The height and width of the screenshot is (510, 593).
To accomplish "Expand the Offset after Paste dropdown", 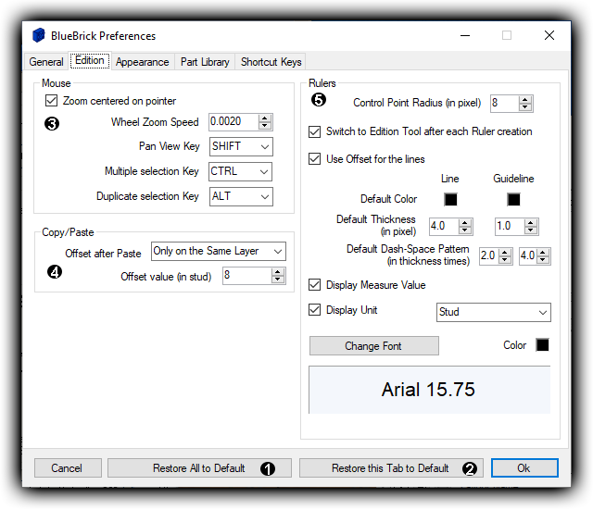I will 219,251.
